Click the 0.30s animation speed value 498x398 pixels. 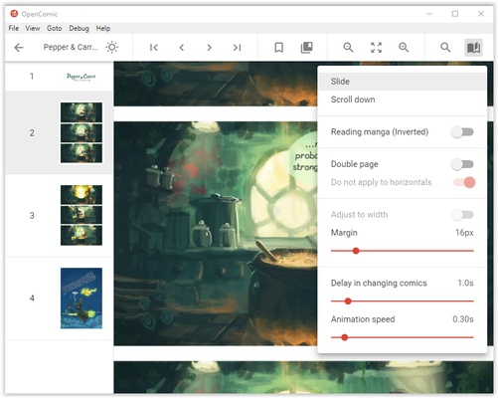[x=463, y=319]
